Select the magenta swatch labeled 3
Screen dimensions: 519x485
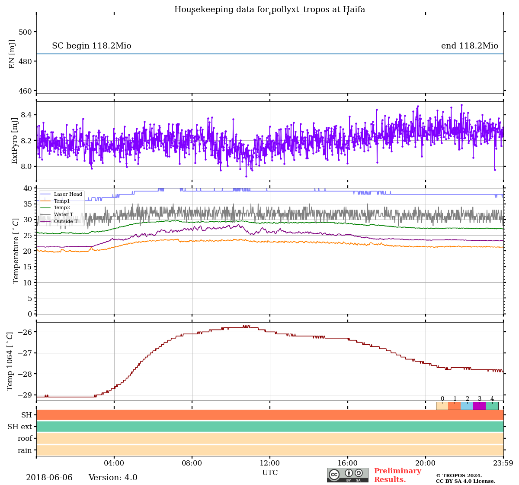pyautogui.click(x=480, y=406)
